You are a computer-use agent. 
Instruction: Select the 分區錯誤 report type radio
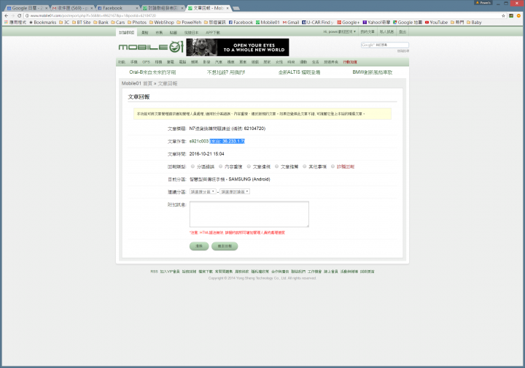192,166
